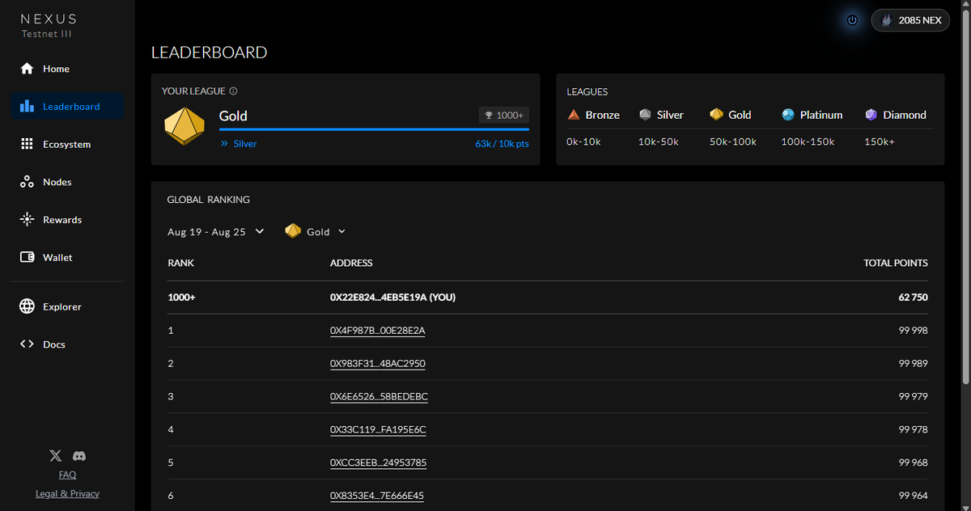This screenshot has width=971, height=511.
Task: Click the 0k-10k Bronze range text
Action: tap(582, 141)
